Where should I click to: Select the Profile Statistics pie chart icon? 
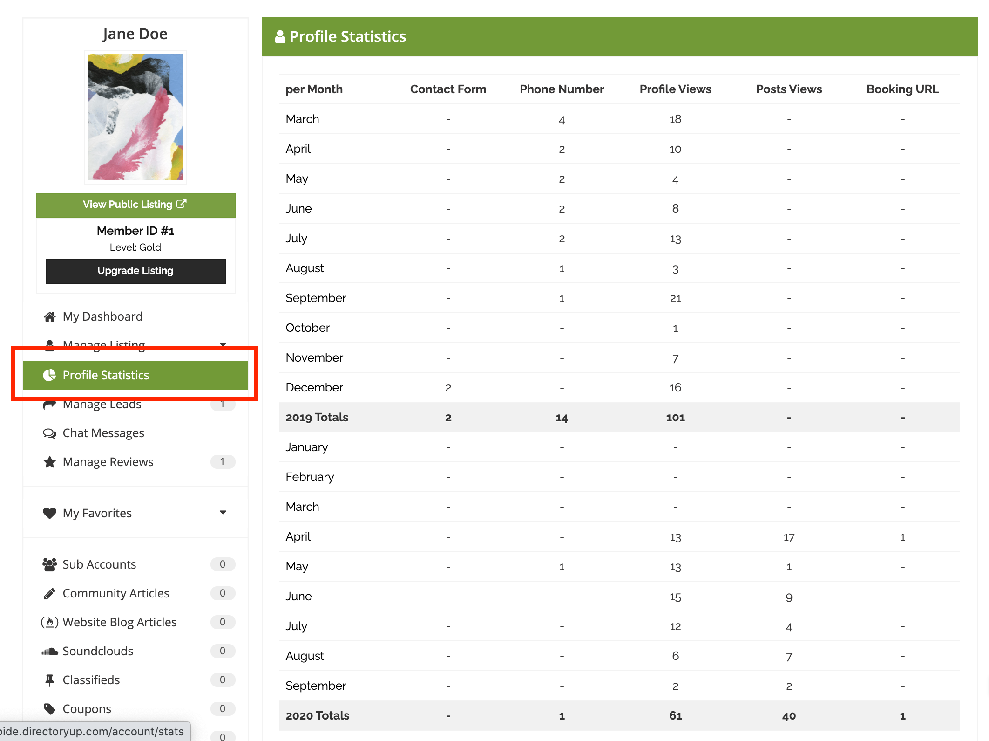pyautogui.click(x=49, y=375)
